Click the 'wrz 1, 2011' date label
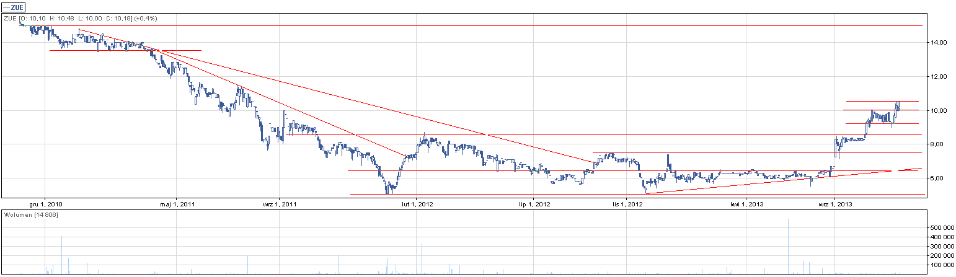 [280, 203]
